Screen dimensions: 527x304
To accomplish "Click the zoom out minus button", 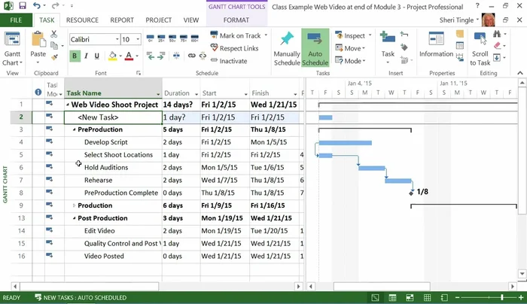I will pos(458,298).
